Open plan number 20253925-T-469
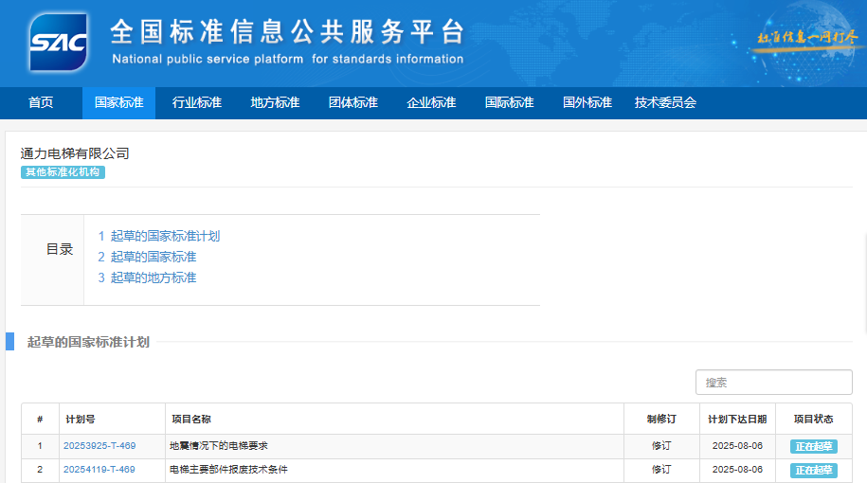 tap(99, 446)
